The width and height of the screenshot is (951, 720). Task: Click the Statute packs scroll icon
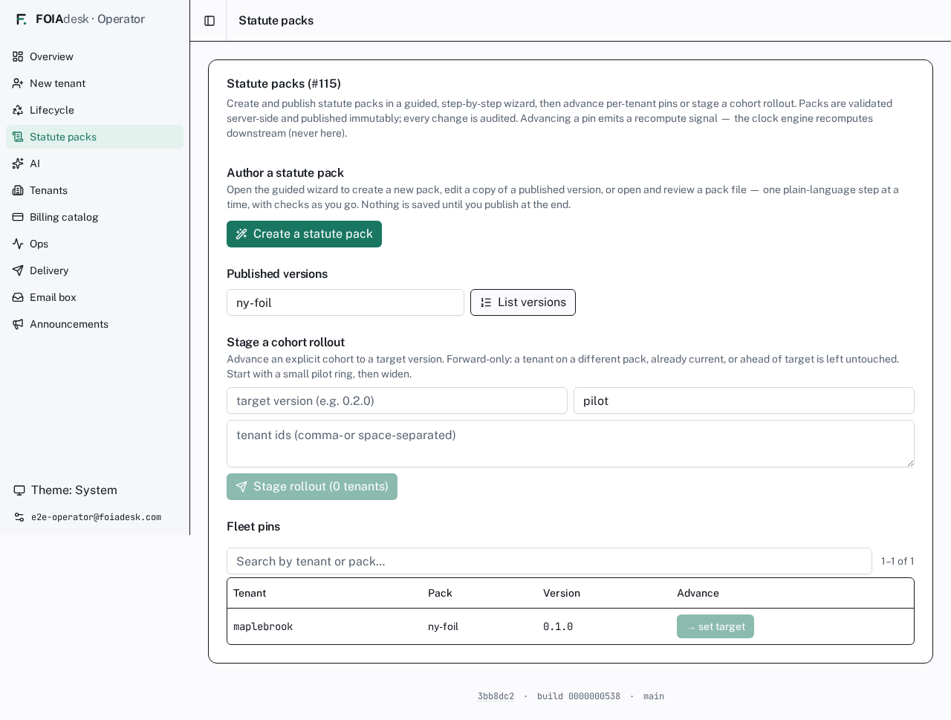[x=18, y=137]
